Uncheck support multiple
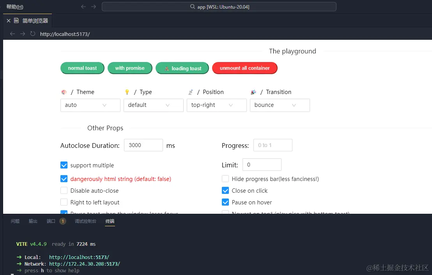 (x=64, y=165)
